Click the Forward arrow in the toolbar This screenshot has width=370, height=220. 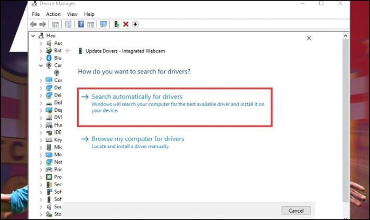43,24
